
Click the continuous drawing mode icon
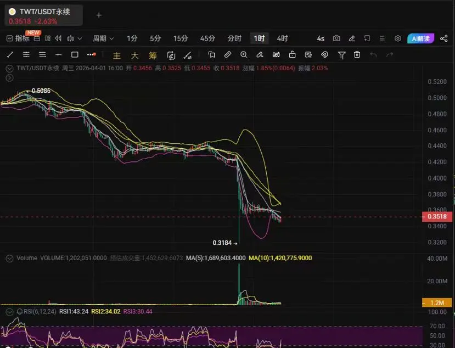pos(171,55)
